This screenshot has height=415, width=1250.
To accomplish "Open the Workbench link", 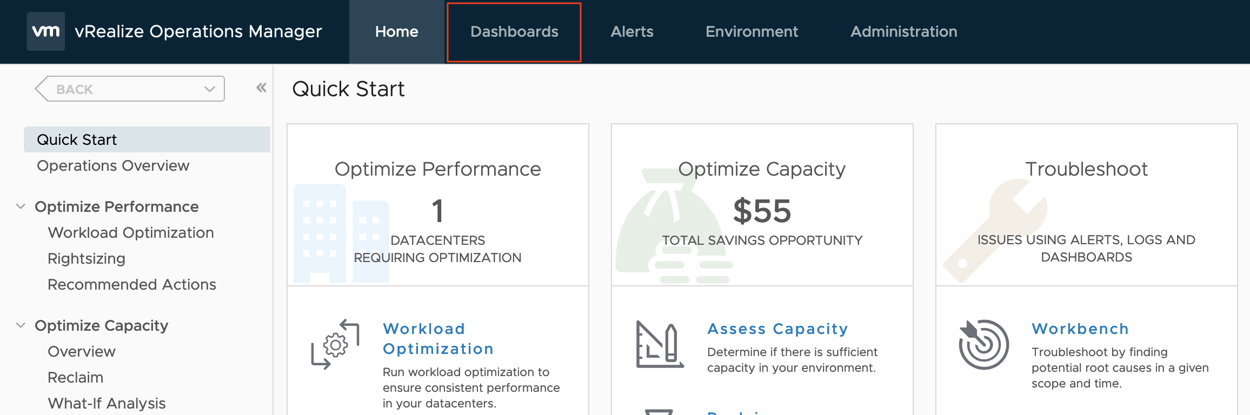I will (x=1080, y=329).
